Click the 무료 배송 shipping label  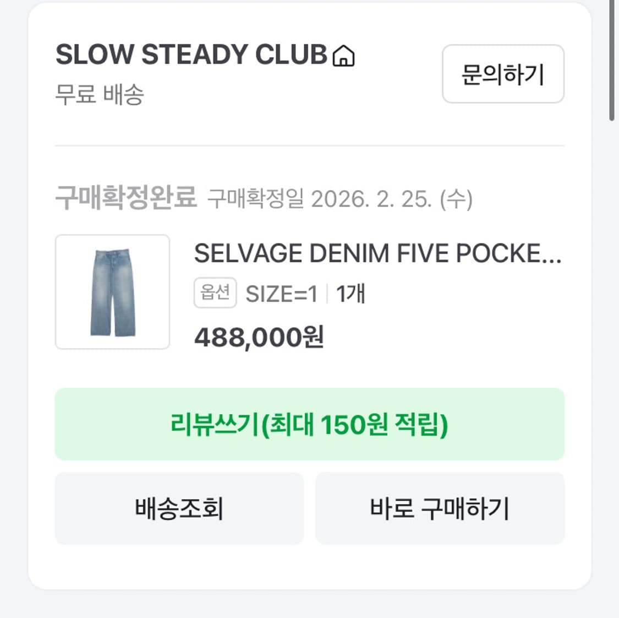pyautogui.click(x=100, y=94)
